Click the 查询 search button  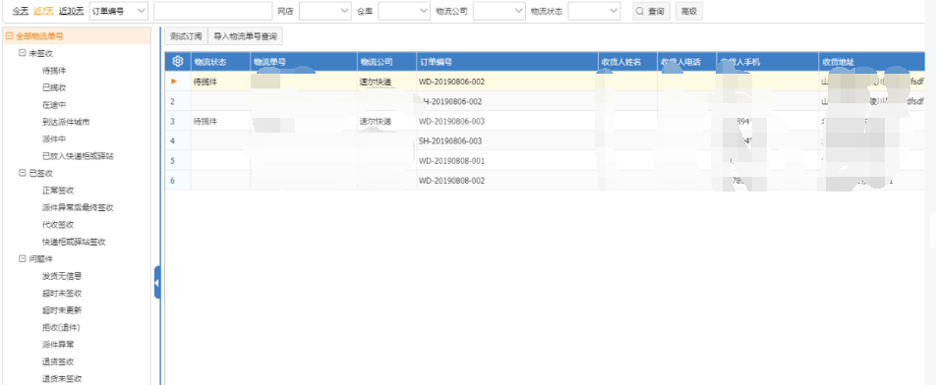tap(652, 12)
